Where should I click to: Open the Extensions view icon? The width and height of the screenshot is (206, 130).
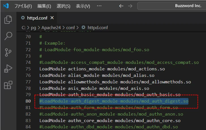(x=8, y=85)
